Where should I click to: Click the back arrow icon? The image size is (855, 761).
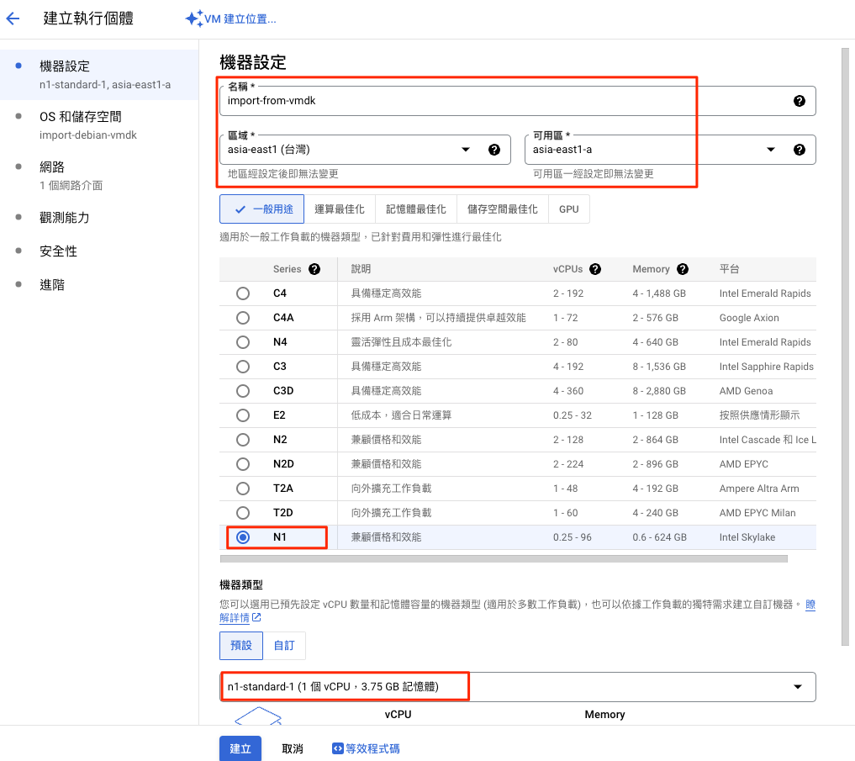[13, 18]
